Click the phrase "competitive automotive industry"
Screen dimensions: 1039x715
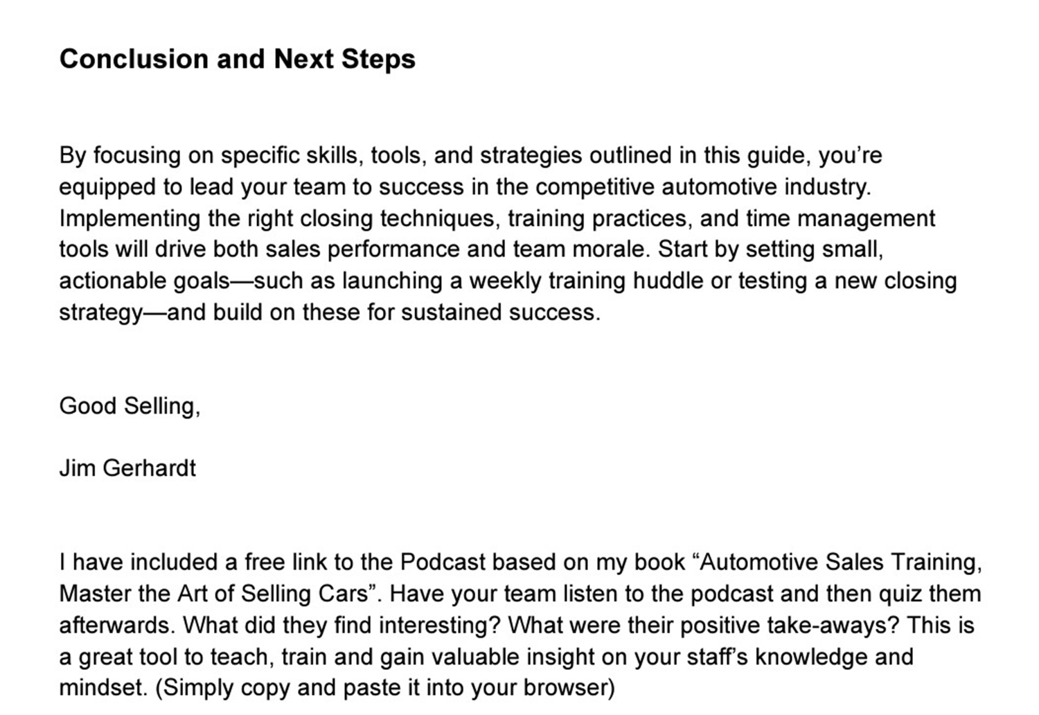coord(702,187)
